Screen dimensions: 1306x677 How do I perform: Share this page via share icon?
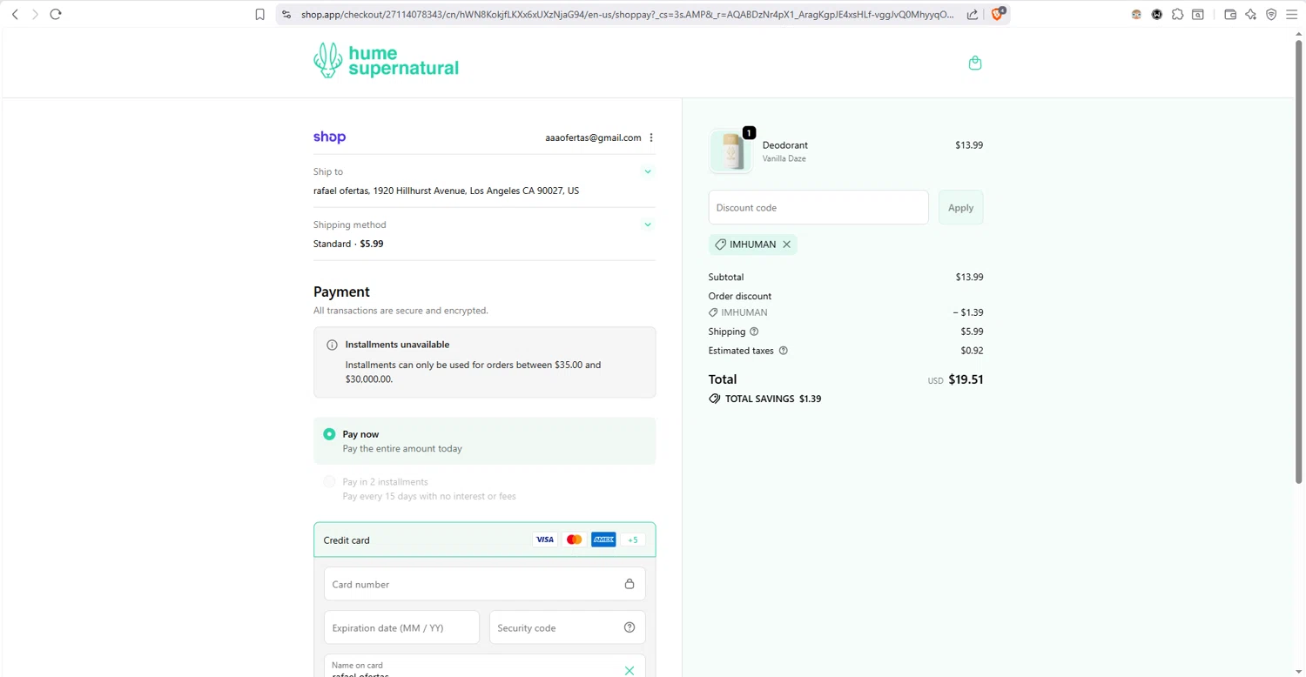tap(973, 14)
